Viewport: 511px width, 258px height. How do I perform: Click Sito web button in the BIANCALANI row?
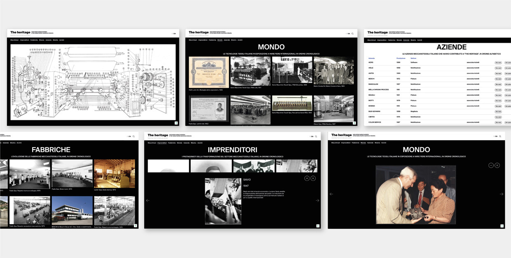tap(498, 84)
